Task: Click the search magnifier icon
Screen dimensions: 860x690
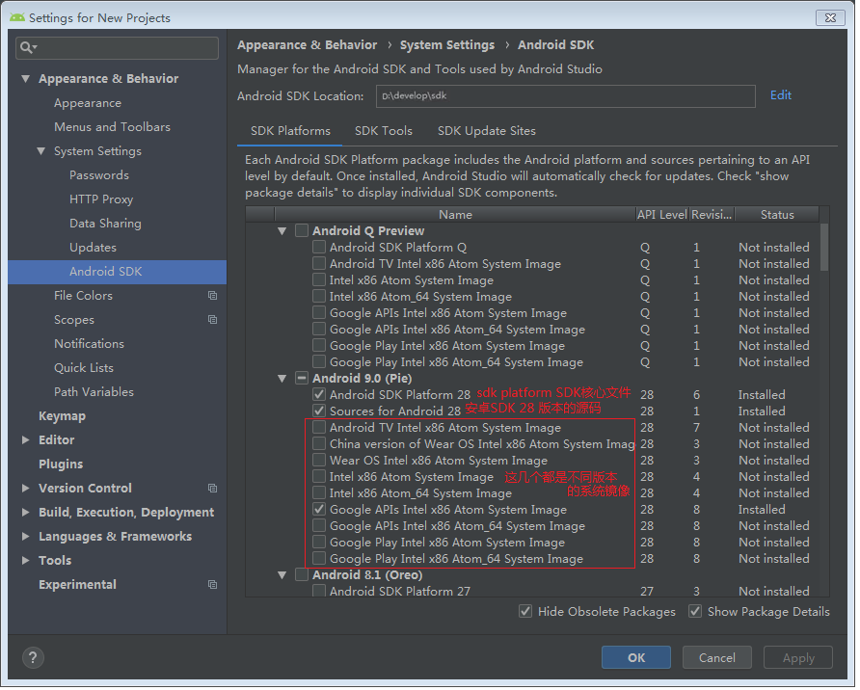Action: (27, 47)
